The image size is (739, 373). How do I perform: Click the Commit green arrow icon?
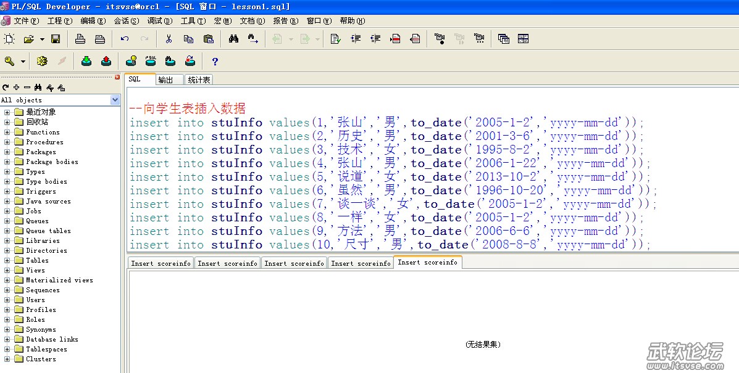tap(86, 61)
